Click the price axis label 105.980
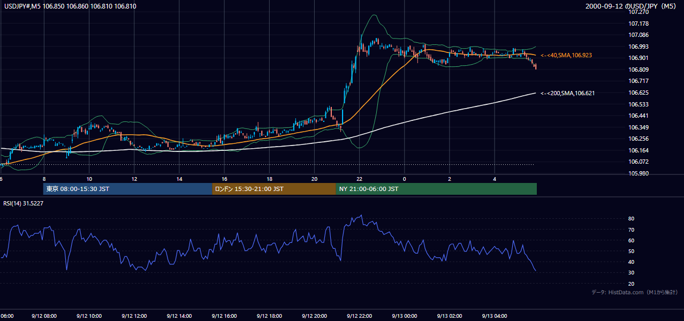Viewport: 684px width, 321px height. [x=639, y=173]
